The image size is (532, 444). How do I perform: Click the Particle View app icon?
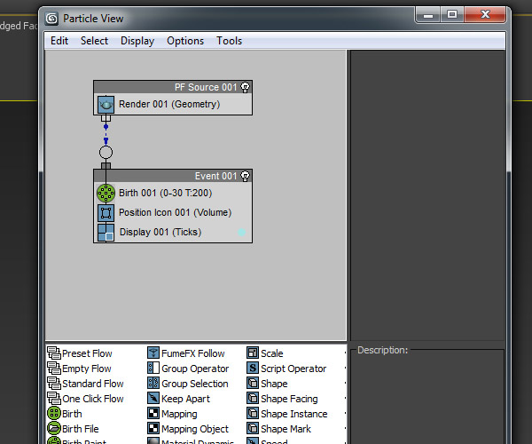pyautogui.click(x=51, y=19)
